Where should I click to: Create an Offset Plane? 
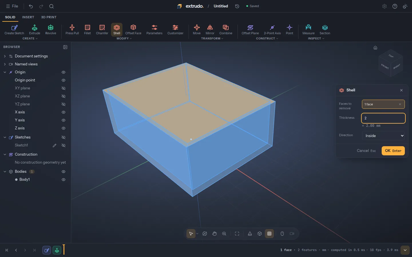coord(250,30)
